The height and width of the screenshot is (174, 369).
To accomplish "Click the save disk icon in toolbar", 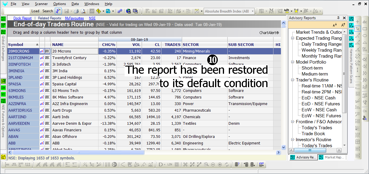I will (66, 11).
